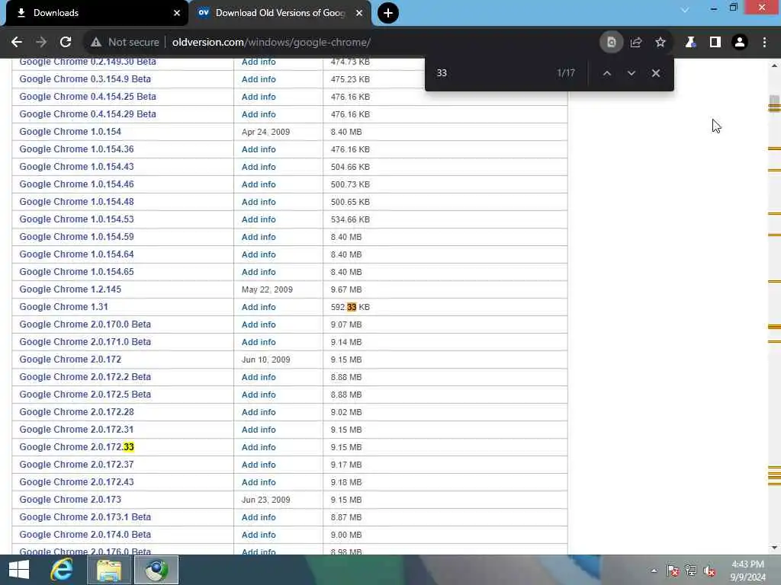781x585 pixels.
Task: Click Add info for Chrome 2.0.173.1 Beta
Action: [259, 517]
